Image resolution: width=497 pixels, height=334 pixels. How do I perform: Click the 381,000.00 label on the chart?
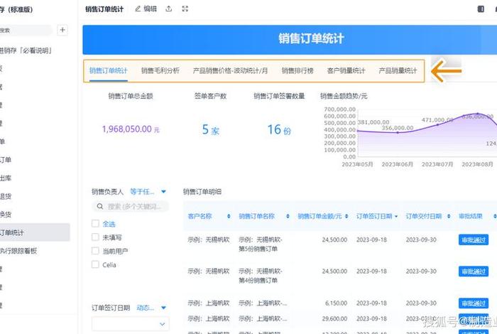click(x=373, y=122)
